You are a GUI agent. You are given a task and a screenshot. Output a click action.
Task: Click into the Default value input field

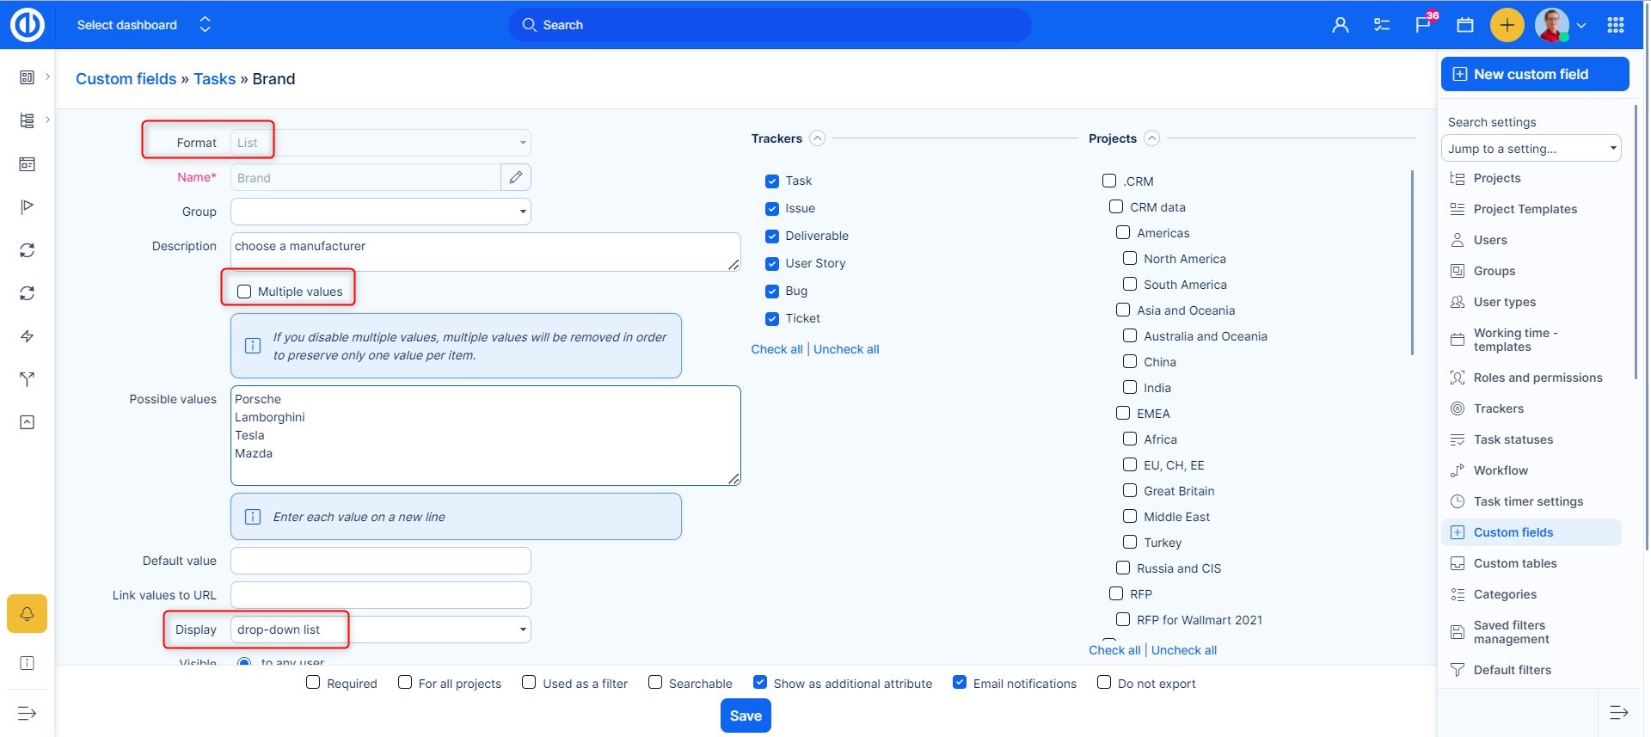coord(380,561)
